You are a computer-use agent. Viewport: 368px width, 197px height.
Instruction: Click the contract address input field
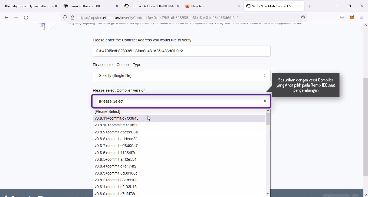tap(181, 51)
